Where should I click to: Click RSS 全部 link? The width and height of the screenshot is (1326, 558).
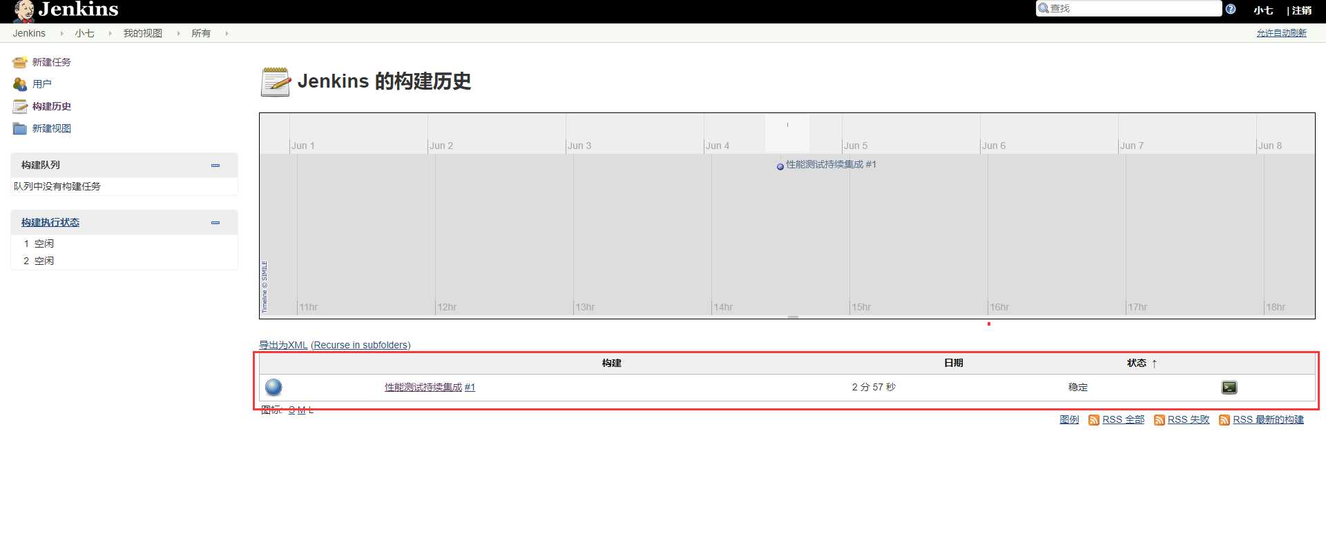pyautogui.click(x=1124, y=419)
